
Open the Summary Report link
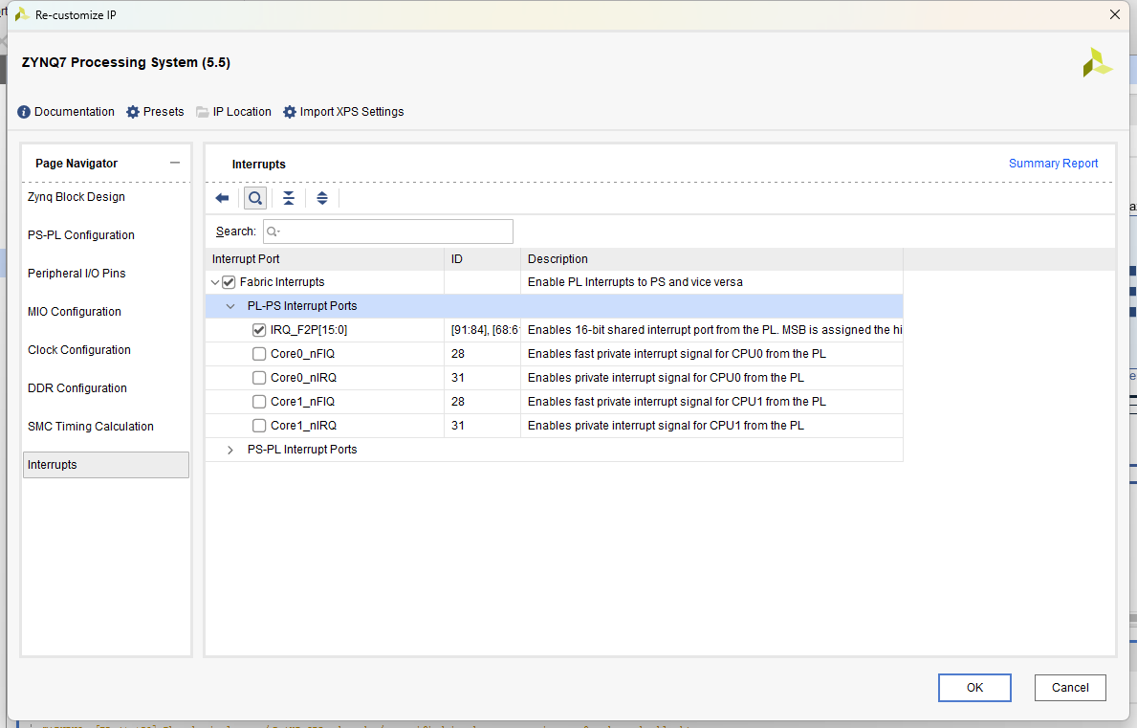[1053, 164]
